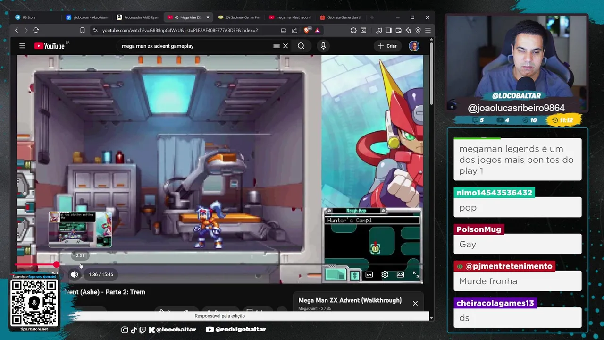Clear the search text with the X
This screenshot has height=340, width=604.
(285, 46)
